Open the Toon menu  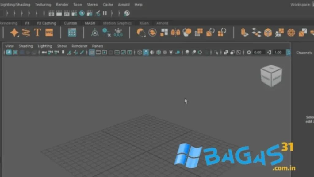pyautogui.click(x=78, y=4)
